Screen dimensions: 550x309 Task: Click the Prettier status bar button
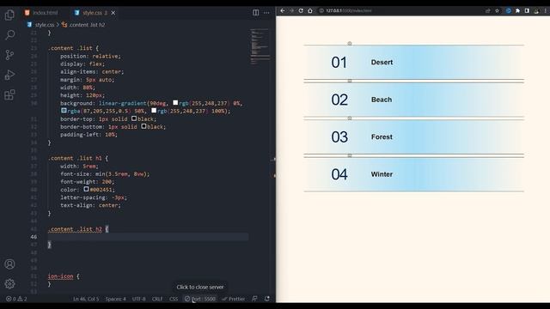(234, 299)
